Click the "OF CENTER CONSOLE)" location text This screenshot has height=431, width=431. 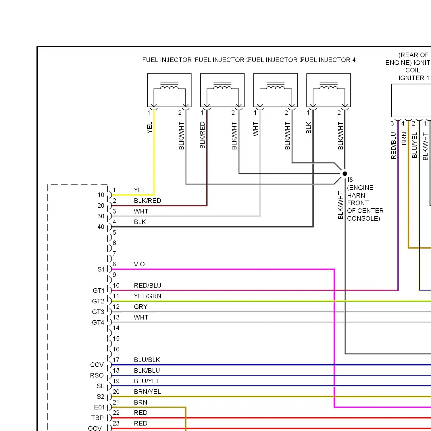tap(365, 215)
